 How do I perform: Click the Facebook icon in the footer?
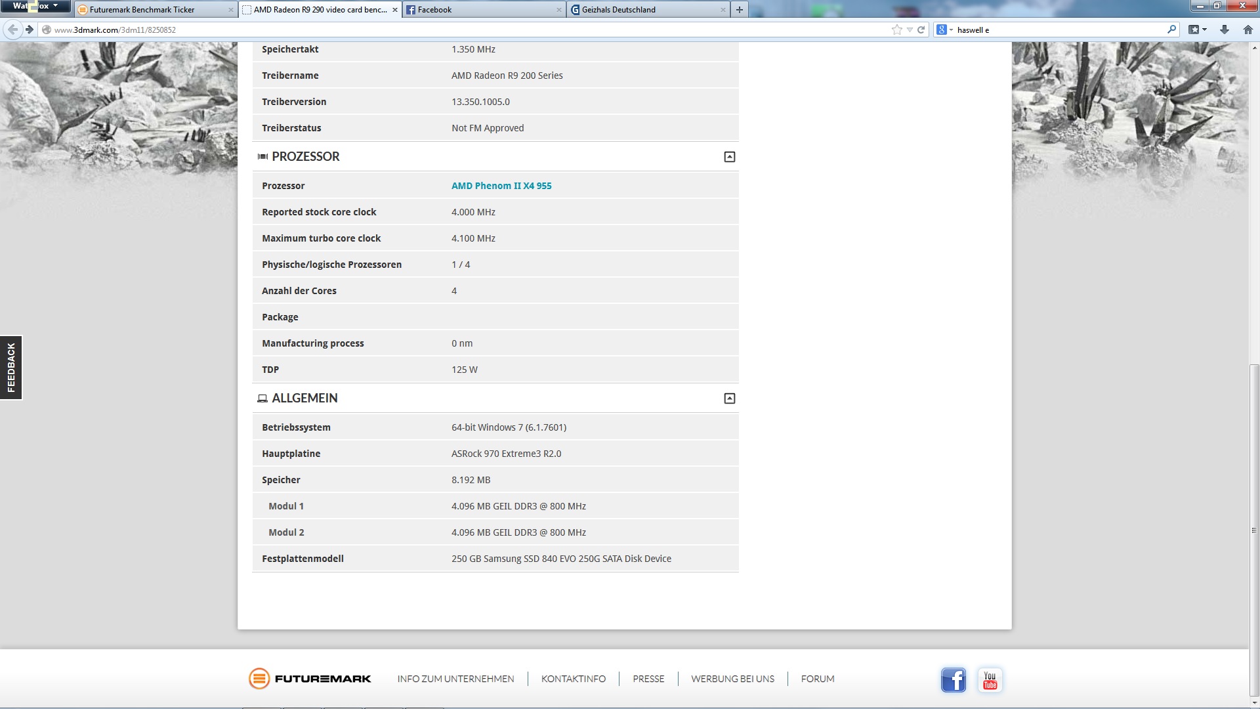[953, 680]
